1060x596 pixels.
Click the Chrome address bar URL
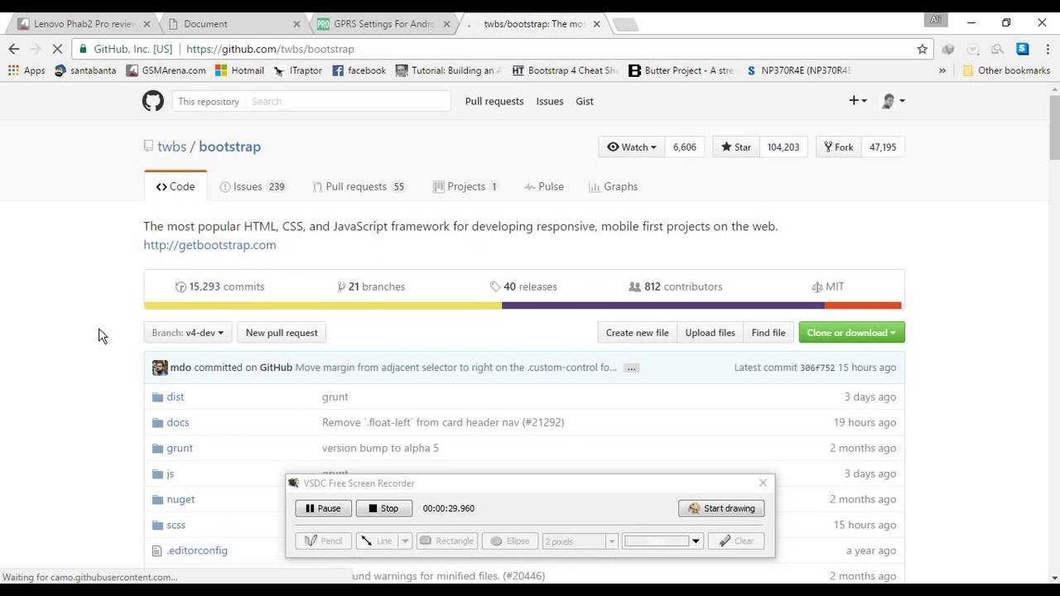[270, 49]
